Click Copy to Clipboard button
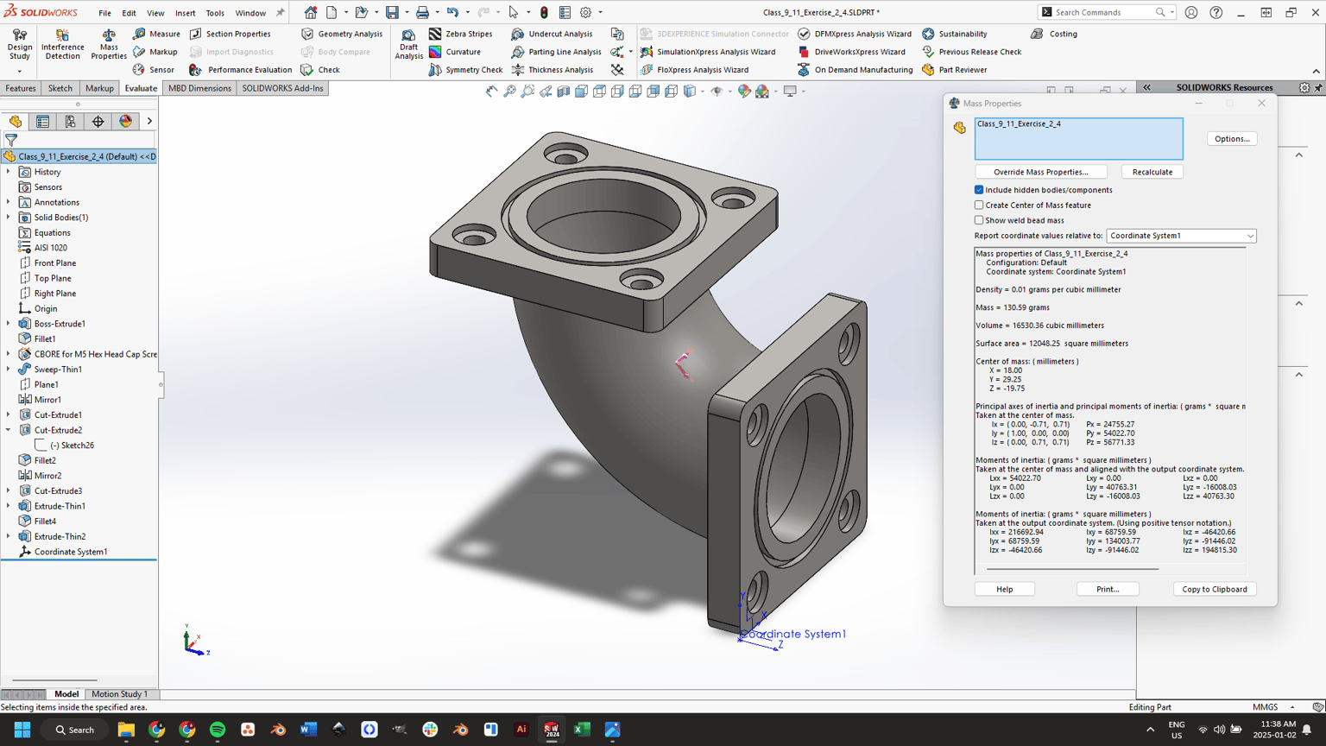1326x746 pixels. [x=1214, y=589]
